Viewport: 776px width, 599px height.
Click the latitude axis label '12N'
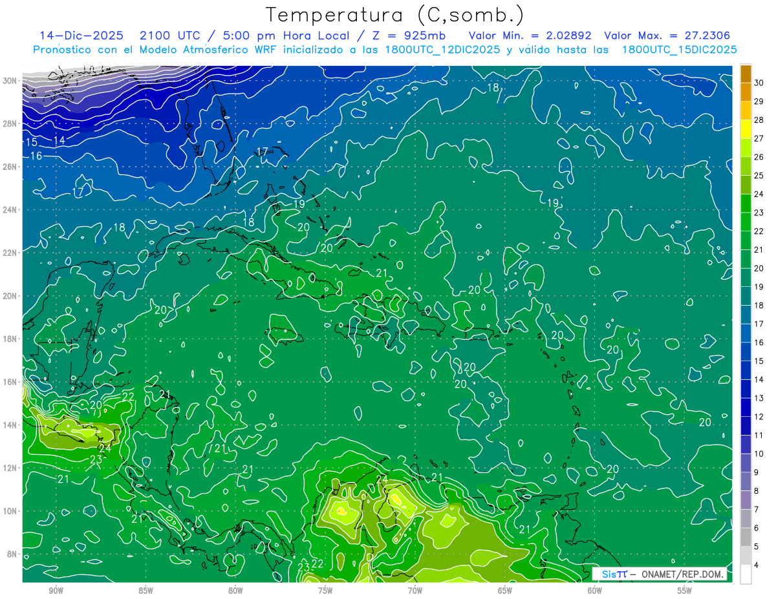pyautogui.click(x=10, y=468)
